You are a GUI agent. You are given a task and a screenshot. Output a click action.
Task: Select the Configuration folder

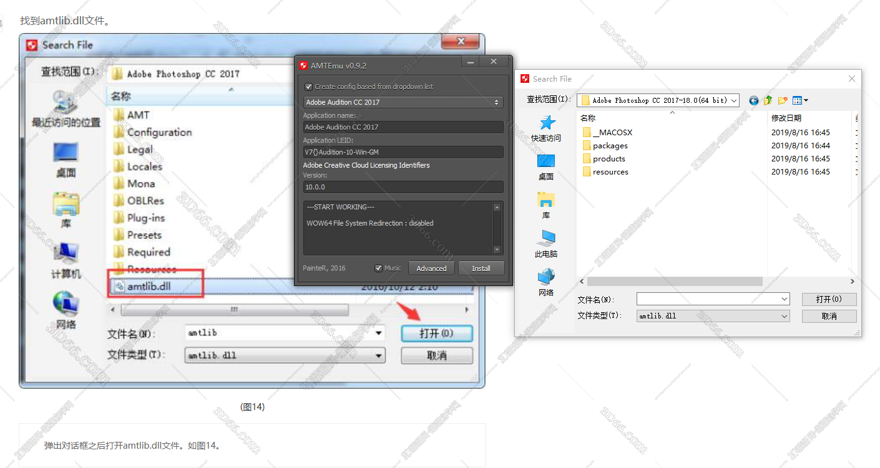click(152, 132)
